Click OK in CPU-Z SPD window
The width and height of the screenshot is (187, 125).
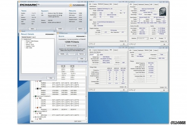(x=124, y=90)
